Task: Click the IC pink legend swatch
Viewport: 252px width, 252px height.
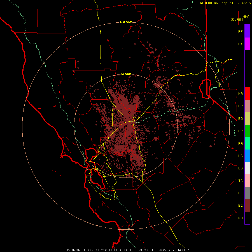Action: tap(247, 181)
